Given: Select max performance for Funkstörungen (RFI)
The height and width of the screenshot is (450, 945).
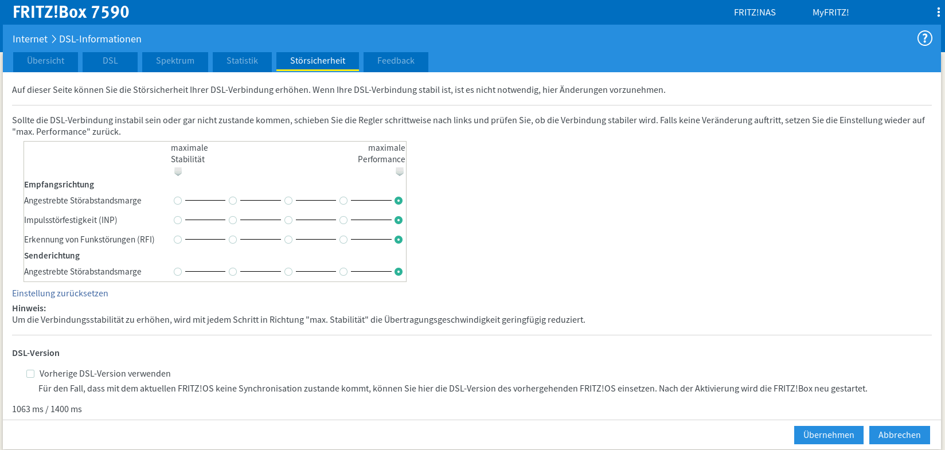Looking at the screenshot, I should pyautogui.click(x=399, y=240).
